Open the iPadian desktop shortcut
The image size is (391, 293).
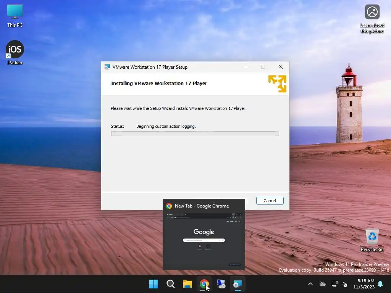pos(15,52)
